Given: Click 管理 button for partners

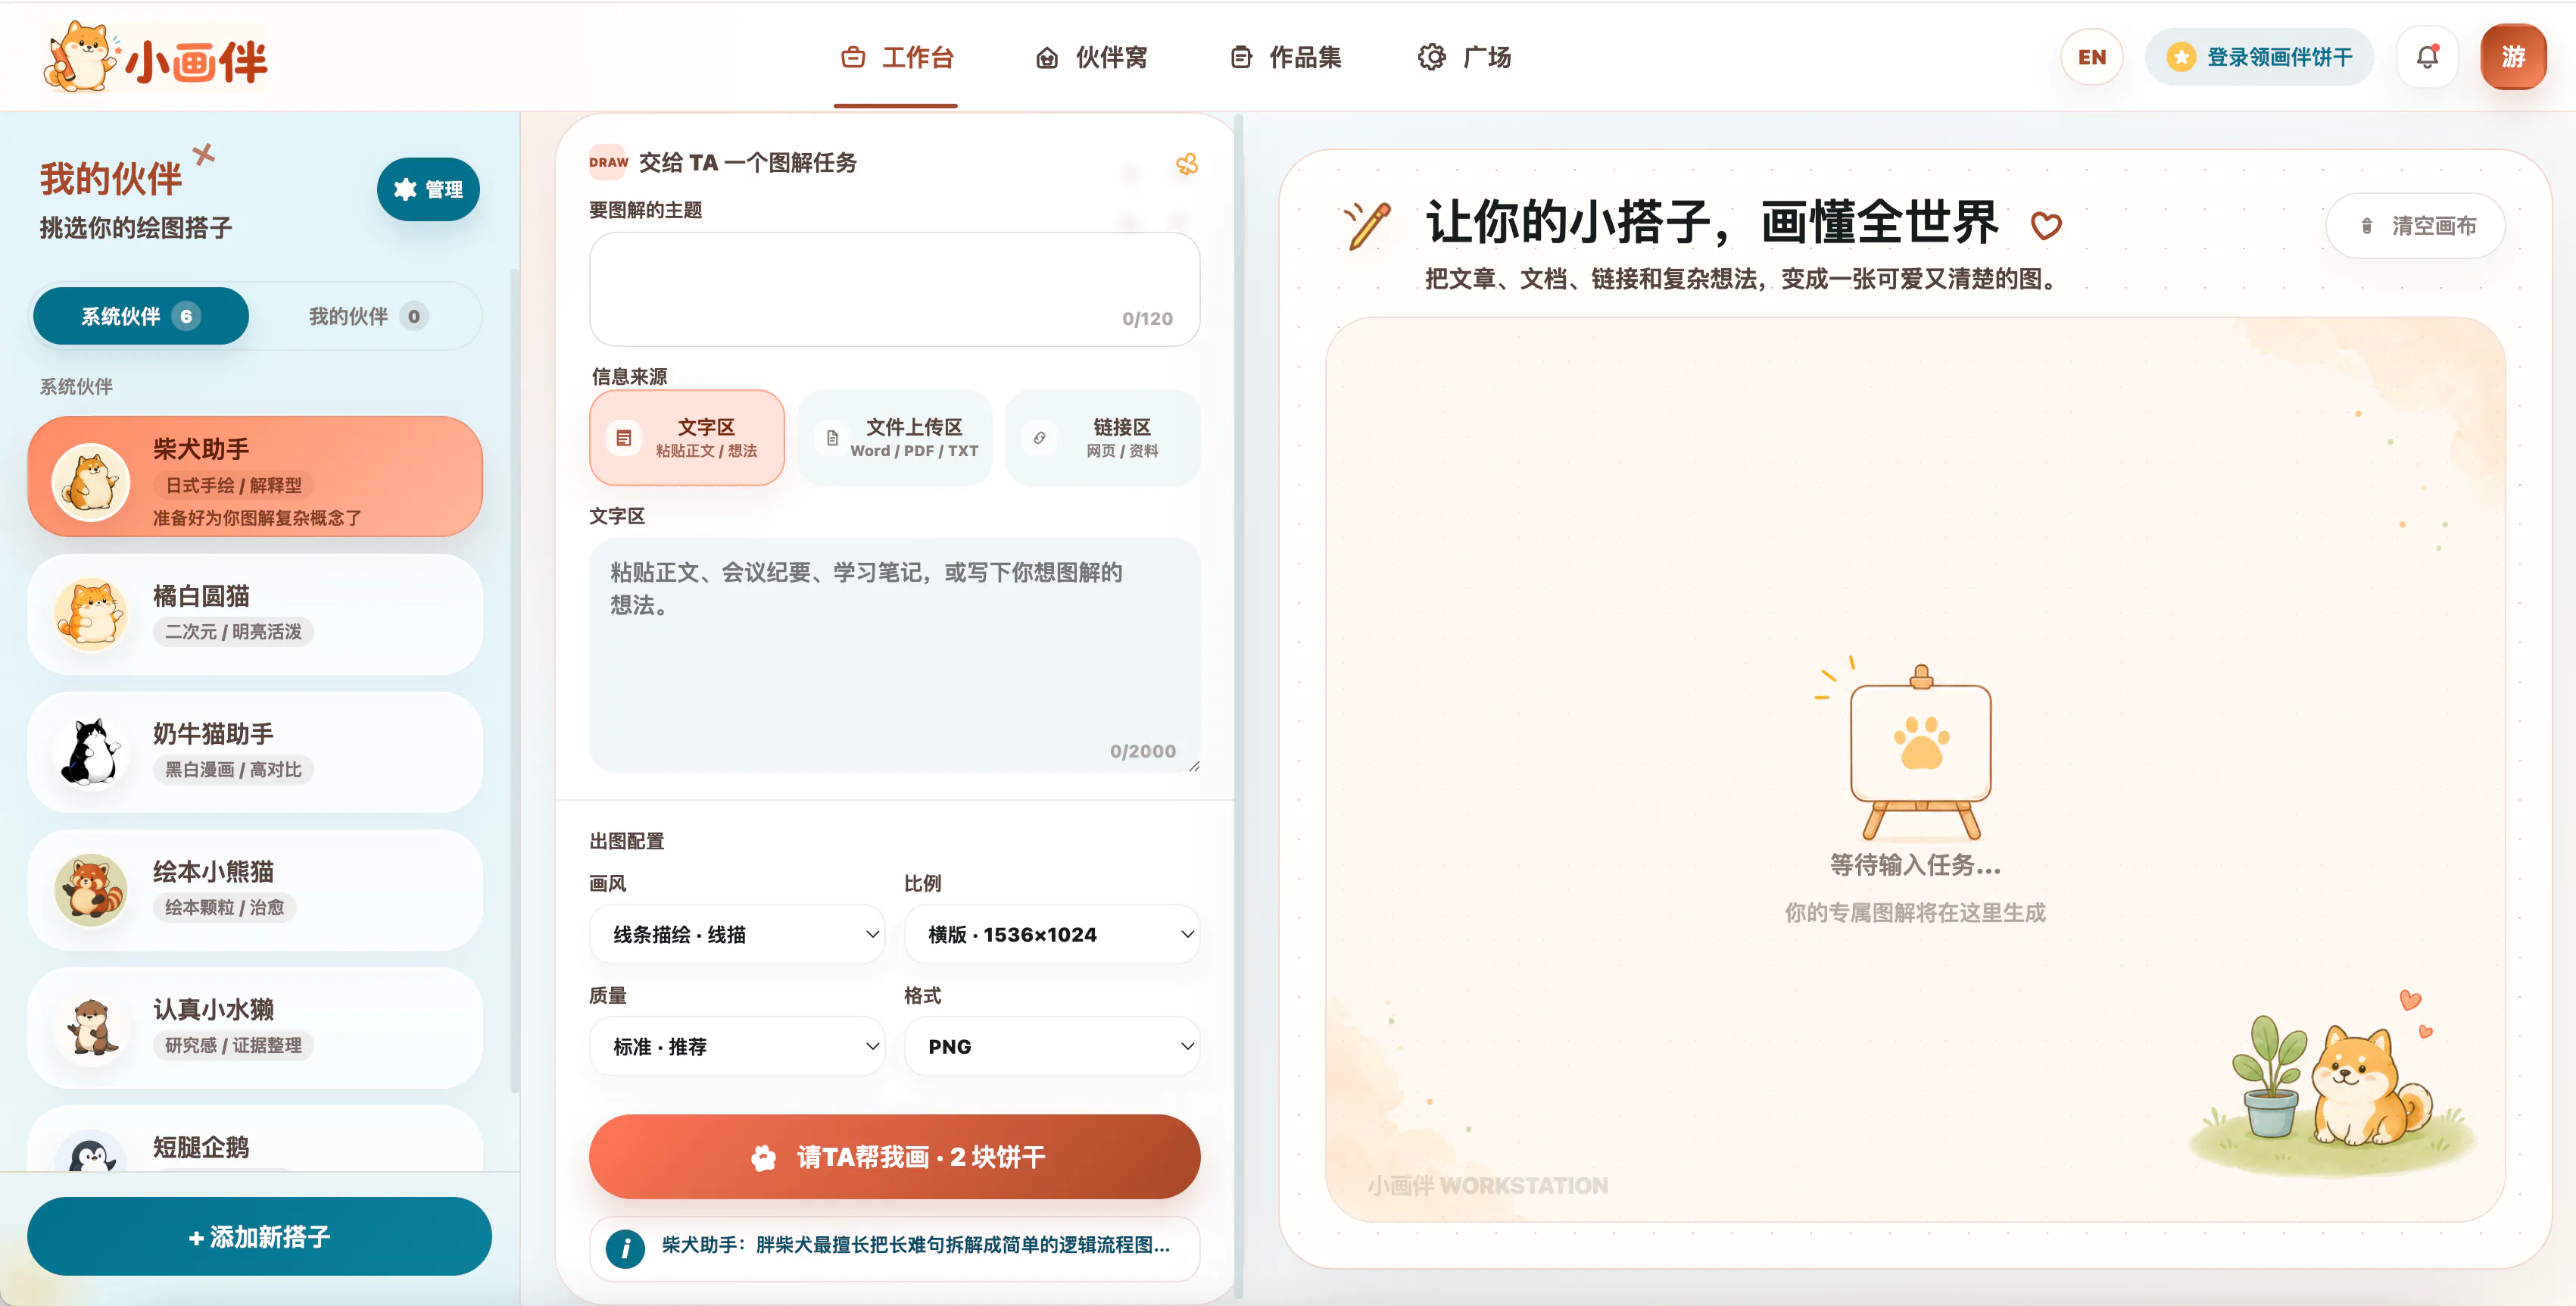Looking at the screenshot, I should pos(428,189).
